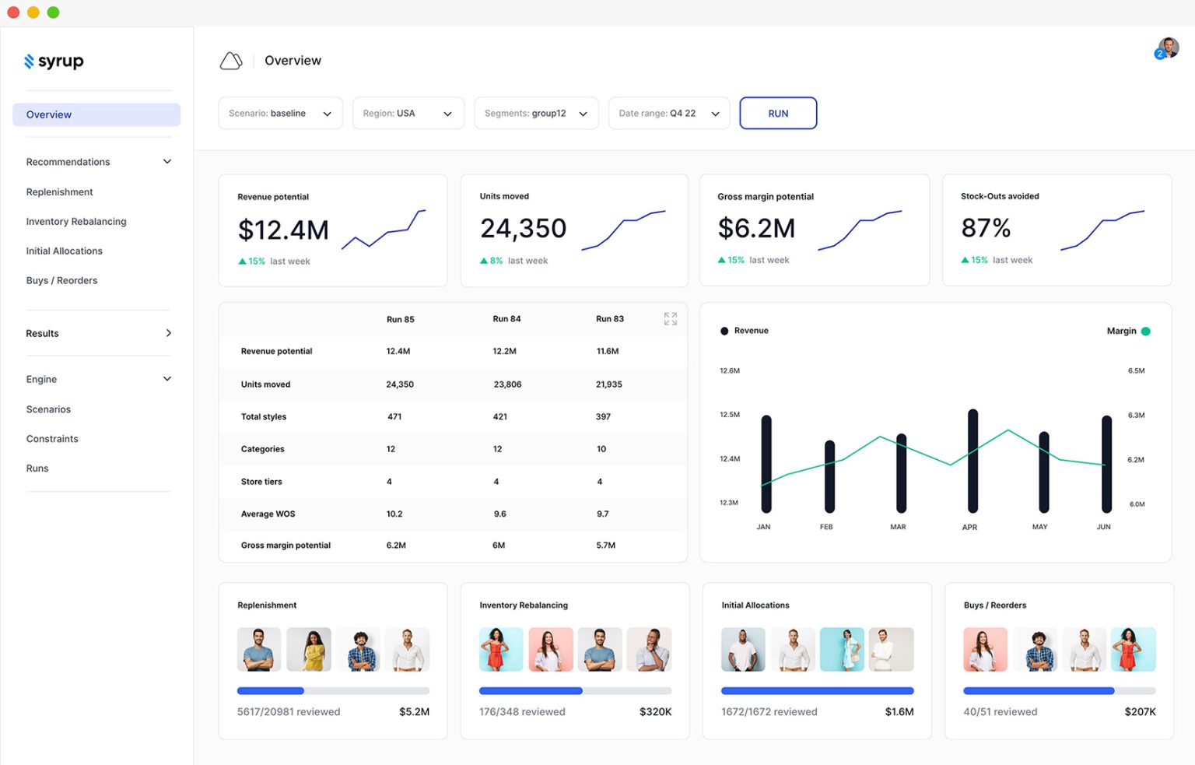Click the green increase arrow on Revenue potential

point(241,261)
